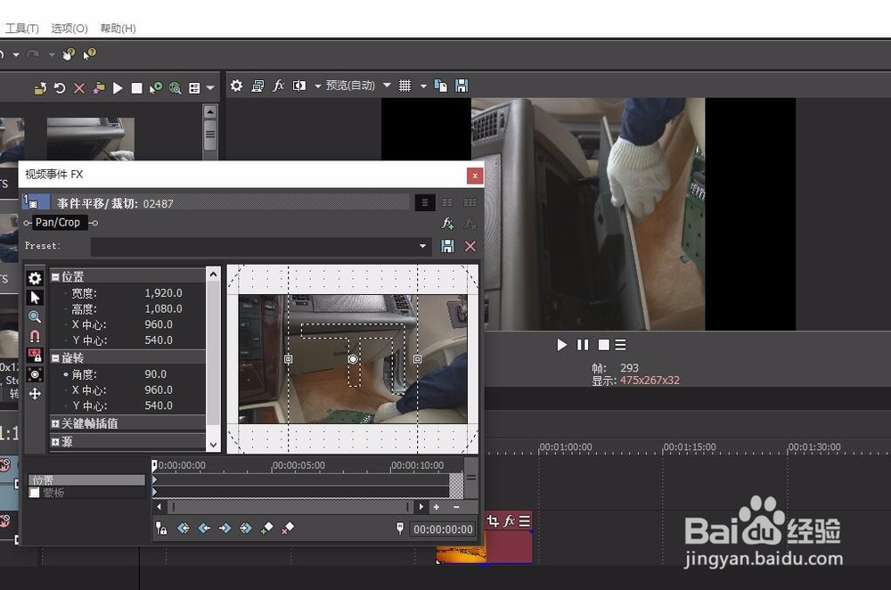Image resolution: width=891 pixels, height=590 pixels.
Task: Expand split screen view dropdown arrow
Action: pos(318,86)
